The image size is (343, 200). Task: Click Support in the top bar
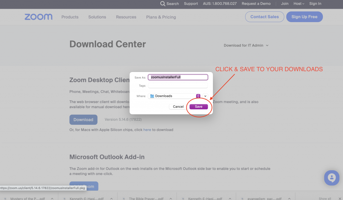[191, 4]
